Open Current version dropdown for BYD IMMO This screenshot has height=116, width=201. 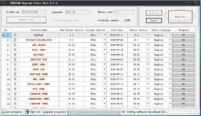[104, 89]
